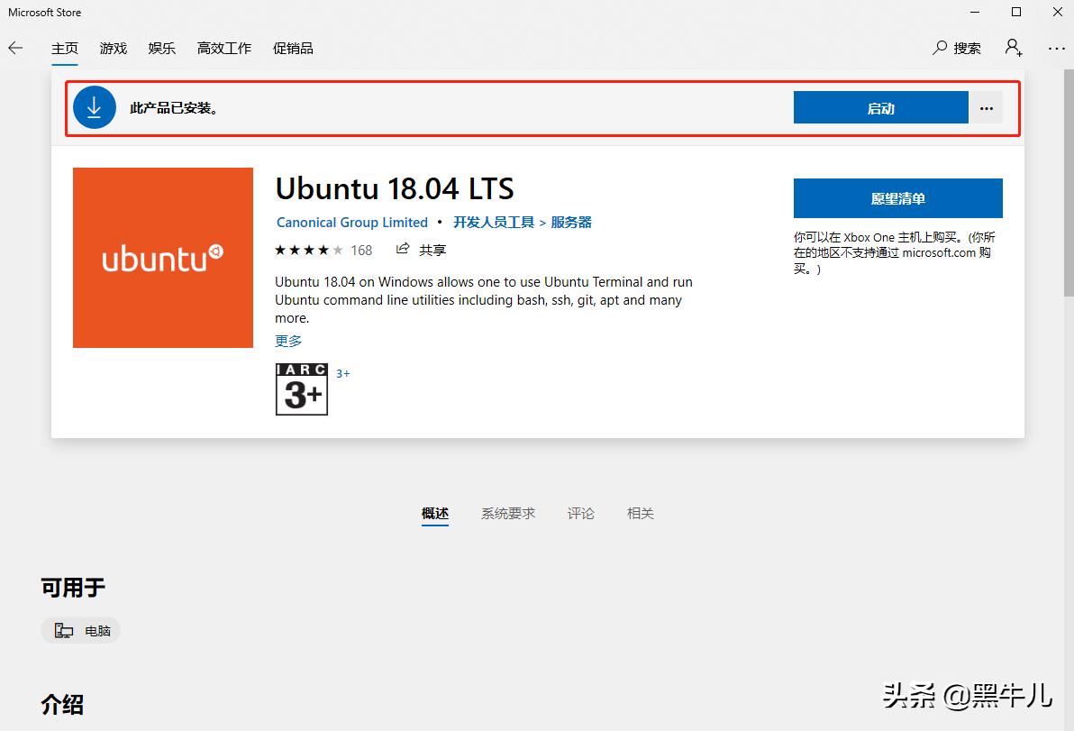Open the Canonical Group Limited link
The height and width of the screenshot is (731, 1074).
[351, 222]
